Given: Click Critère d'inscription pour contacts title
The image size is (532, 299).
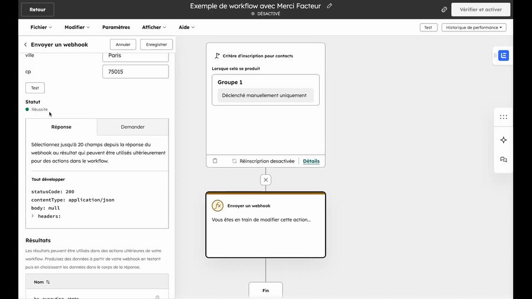Looking at the screenshot, I should click(258, 56).
